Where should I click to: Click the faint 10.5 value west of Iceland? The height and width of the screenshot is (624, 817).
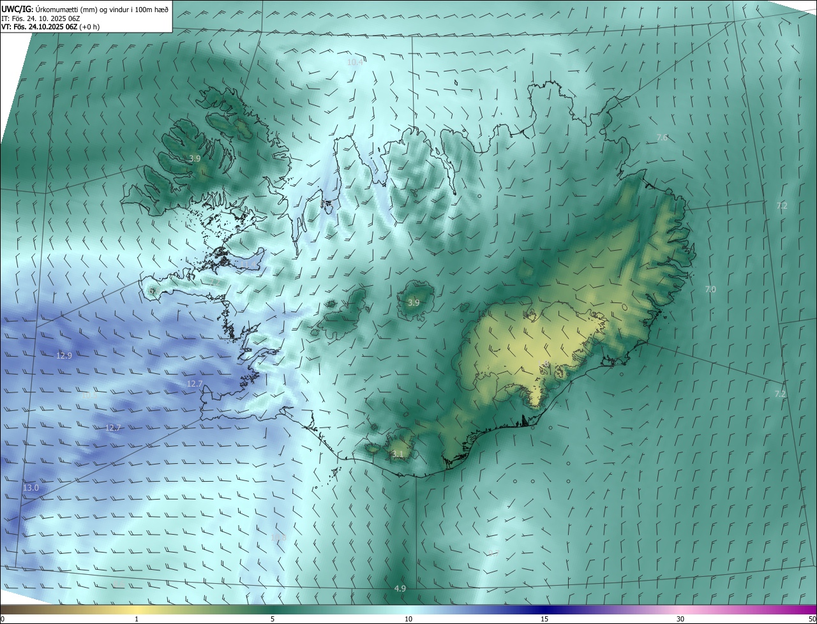[89, 396]
